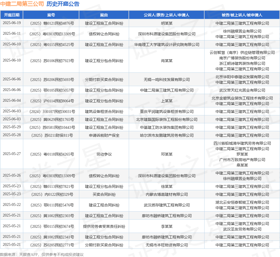
Task: Click plaintiff 武汉质存建筑工程有限公司
Action: click(x=167, y=205)
